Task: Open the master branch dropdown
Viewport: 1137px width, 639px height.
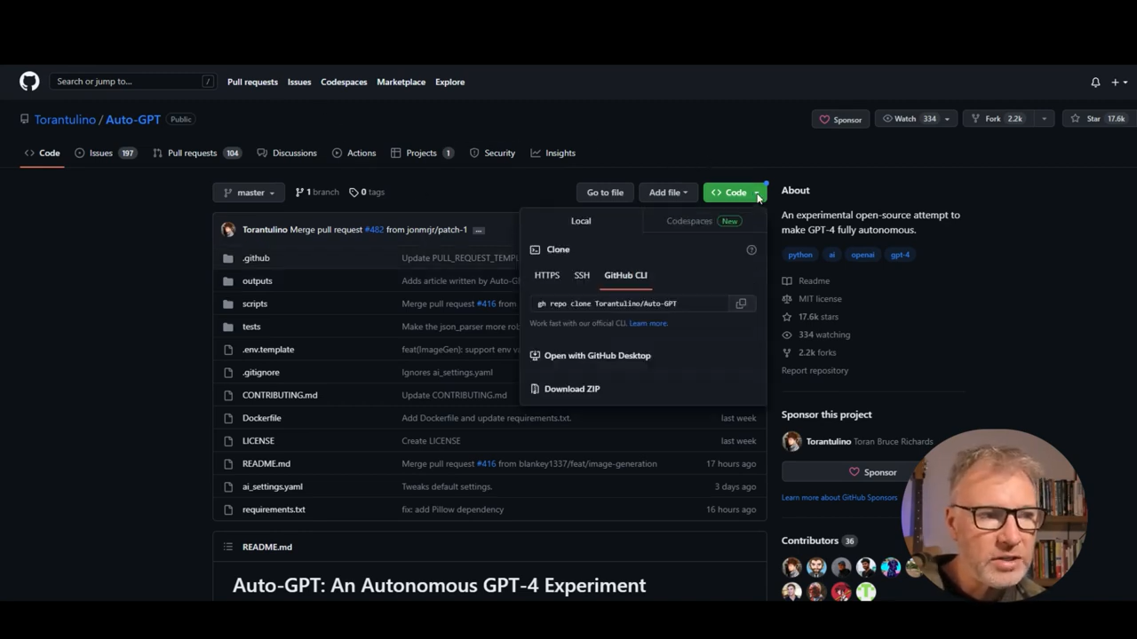Action: [249, 193]
